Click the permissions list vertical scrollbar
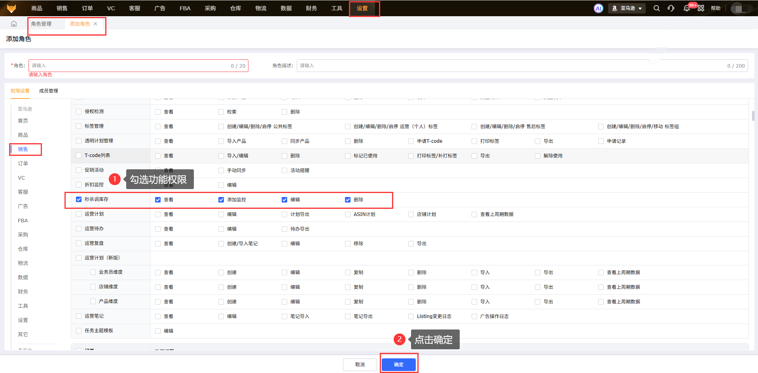758x373 pixels. coord(753,115)
